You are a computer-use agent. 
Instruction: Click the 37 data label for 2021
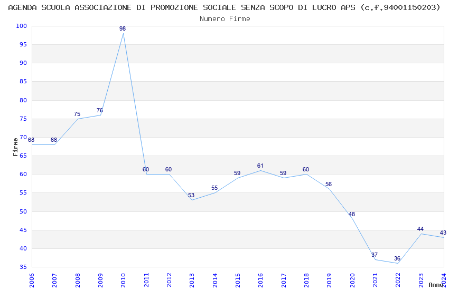pyautogui.click(x=375, y=255)
